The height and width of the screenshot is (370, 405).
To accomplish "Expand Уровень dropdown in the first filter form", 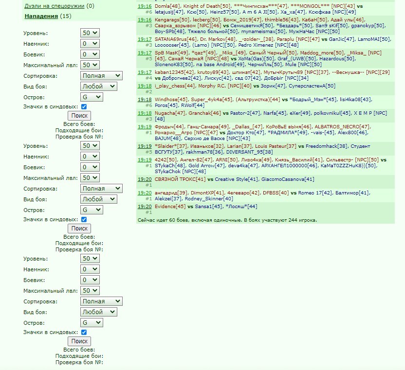I will tap(90, 33).
